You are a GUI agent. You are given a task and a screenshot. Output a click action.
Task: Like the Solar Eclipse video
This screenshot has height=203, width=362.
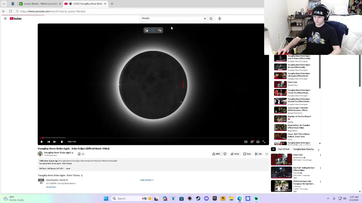216,154
